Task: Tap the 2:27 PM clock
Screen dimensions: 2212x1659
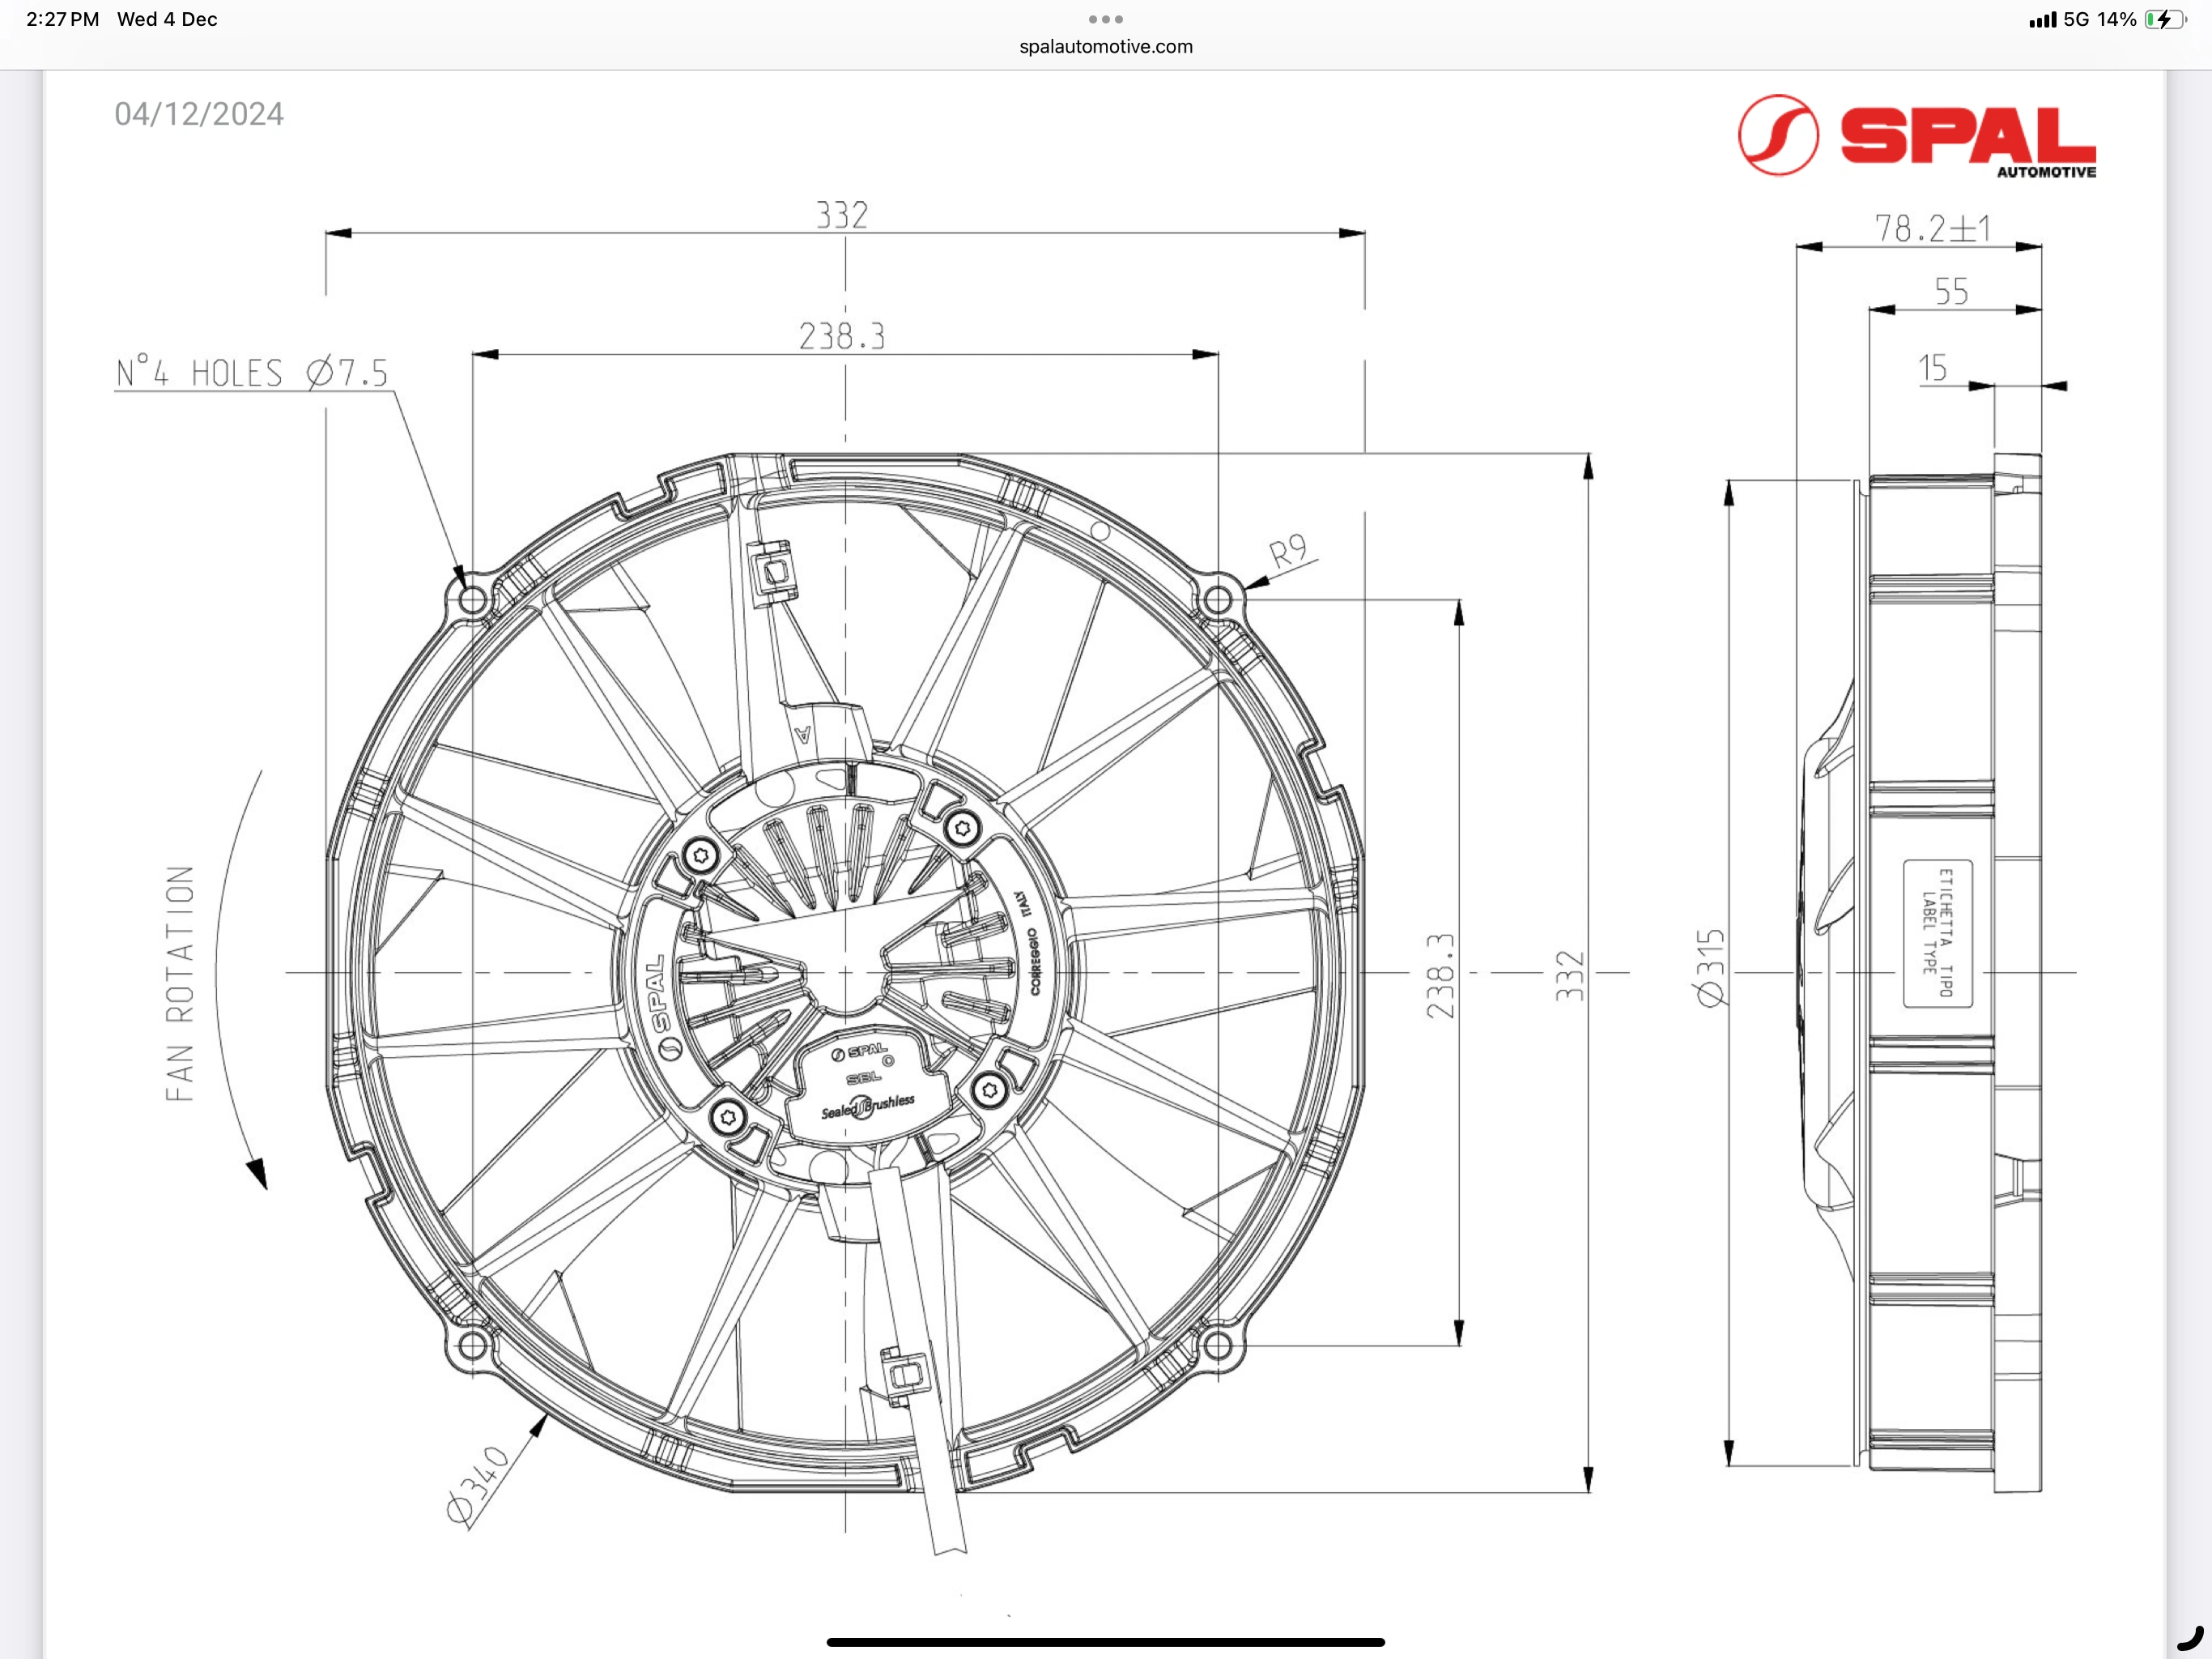Action: click(62, 19)
